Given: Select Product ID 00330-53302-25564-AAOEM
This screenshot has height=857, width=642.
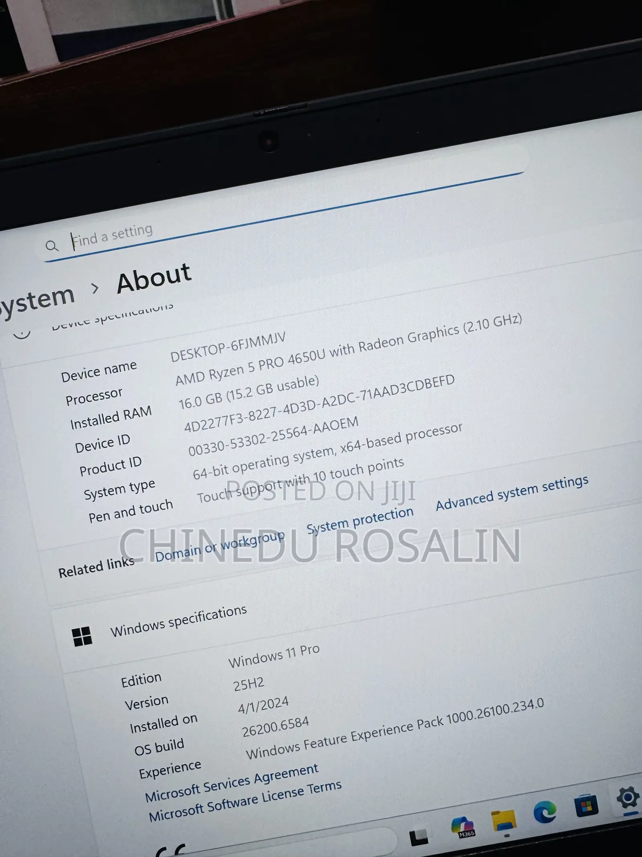Looking at the screenshot, I should (x=273, y=436).
